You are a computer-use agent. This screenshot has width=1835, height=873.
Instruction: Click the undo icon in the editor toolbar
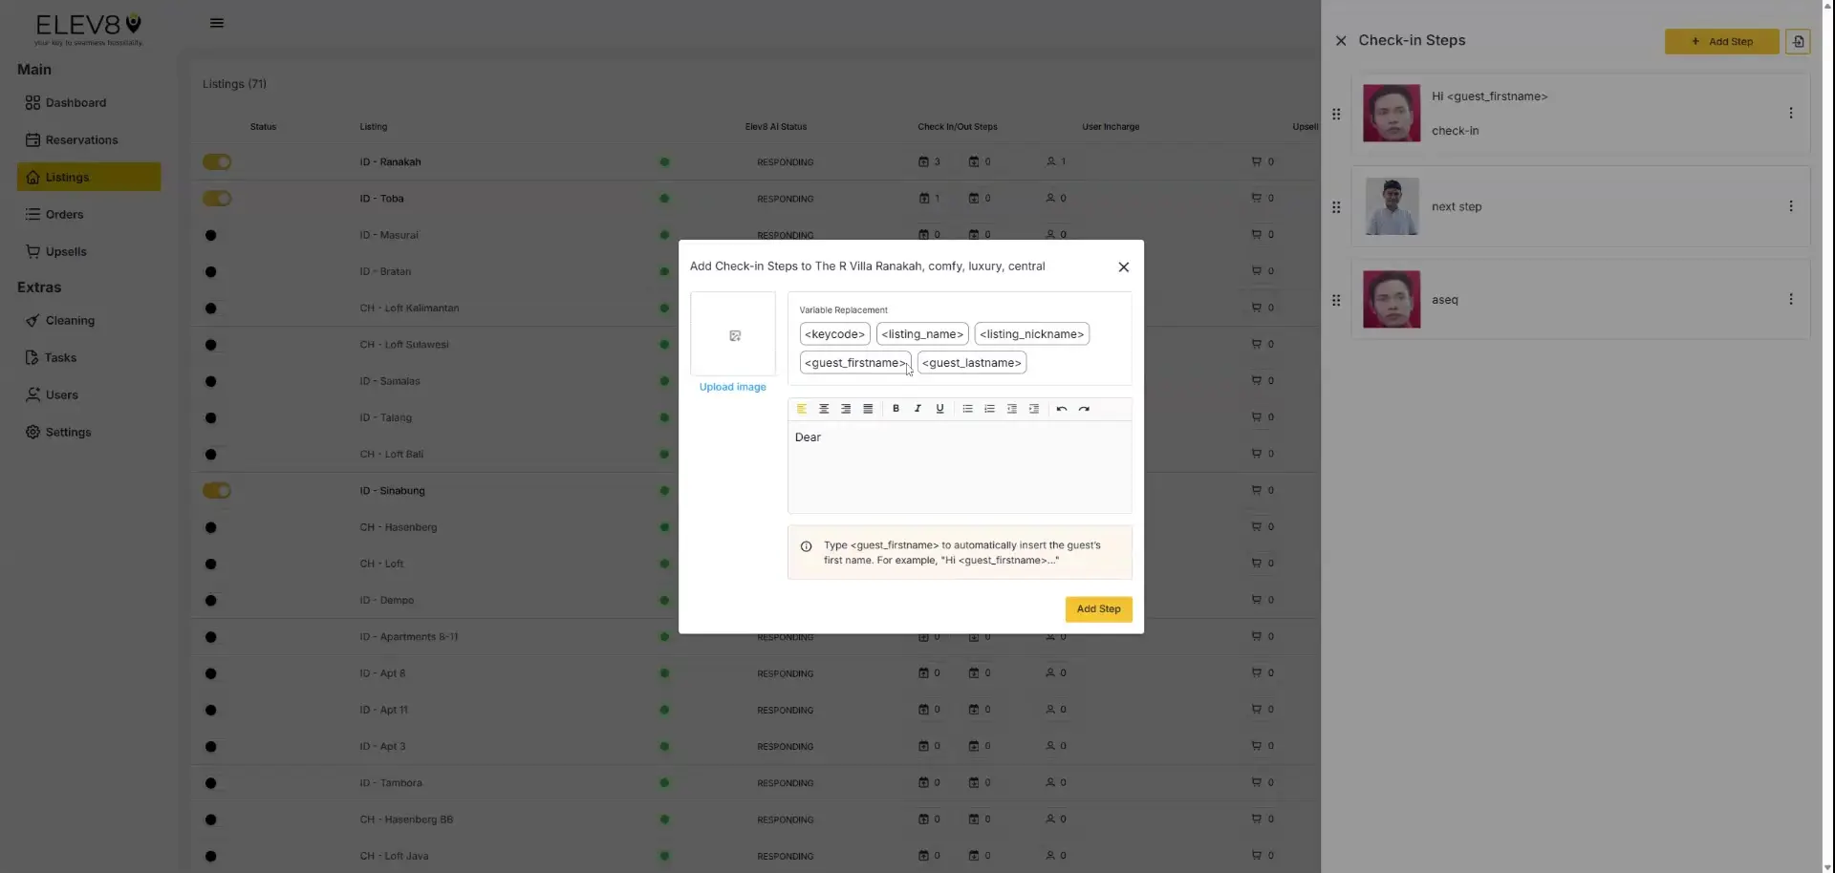(x=1061, y=409)
